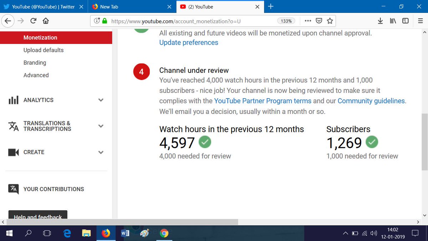Open the Branding section
Screen dimensions: 428x241
coord(35,62)
